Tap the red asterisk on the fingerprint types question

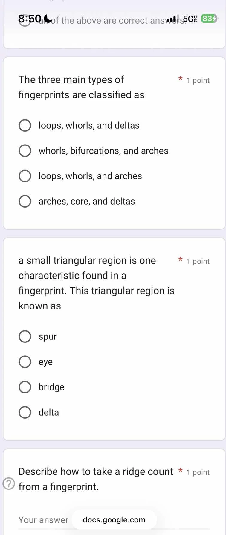[180, 79]
